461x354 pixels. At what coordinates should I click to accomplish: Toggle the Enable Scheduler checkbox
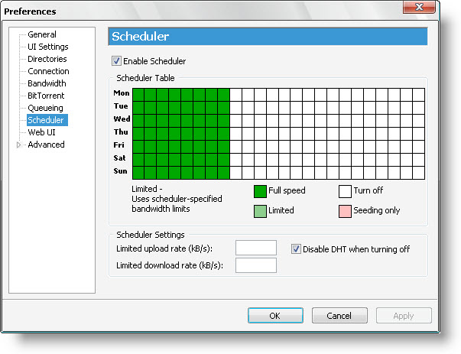point(116,61)
